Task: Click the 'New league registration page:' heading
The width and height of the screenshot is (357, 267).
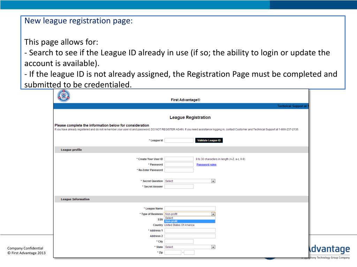Action: click(x=78, y=21)
